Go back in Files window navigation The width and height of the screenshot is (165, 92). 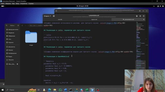pos(22,26)
